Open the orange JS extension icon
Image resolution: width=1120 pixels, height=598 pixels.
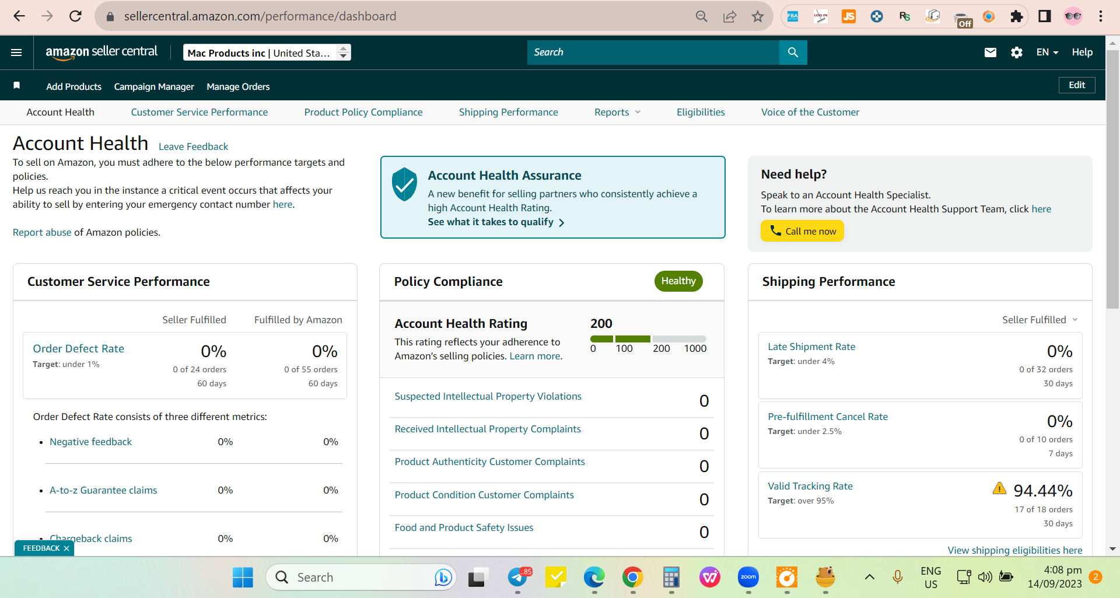point(849,16)
